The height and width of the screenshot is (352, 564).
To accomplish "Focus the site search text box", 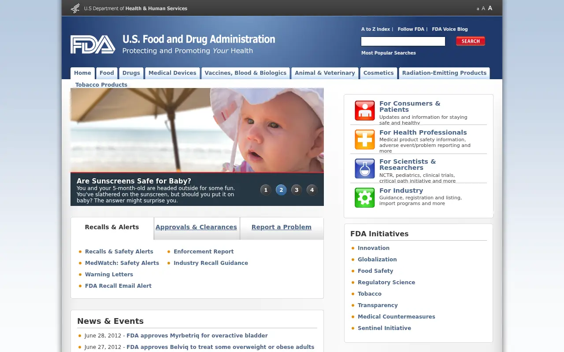I will coord(403,41).
